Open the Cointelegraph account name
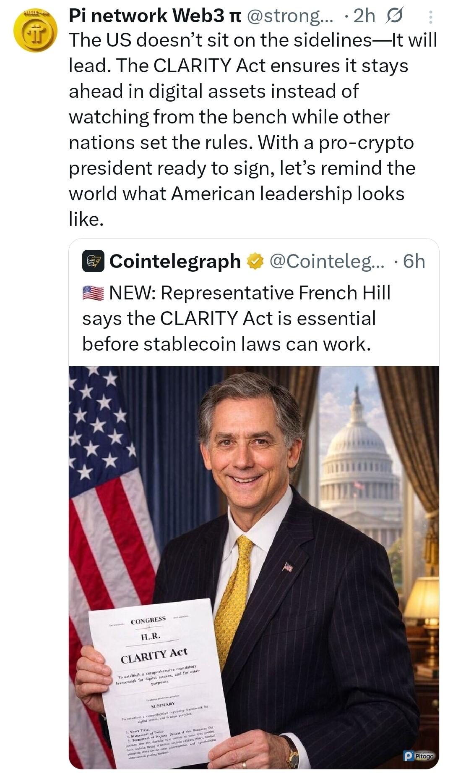The image size is (453, 779). pos(175,261)
